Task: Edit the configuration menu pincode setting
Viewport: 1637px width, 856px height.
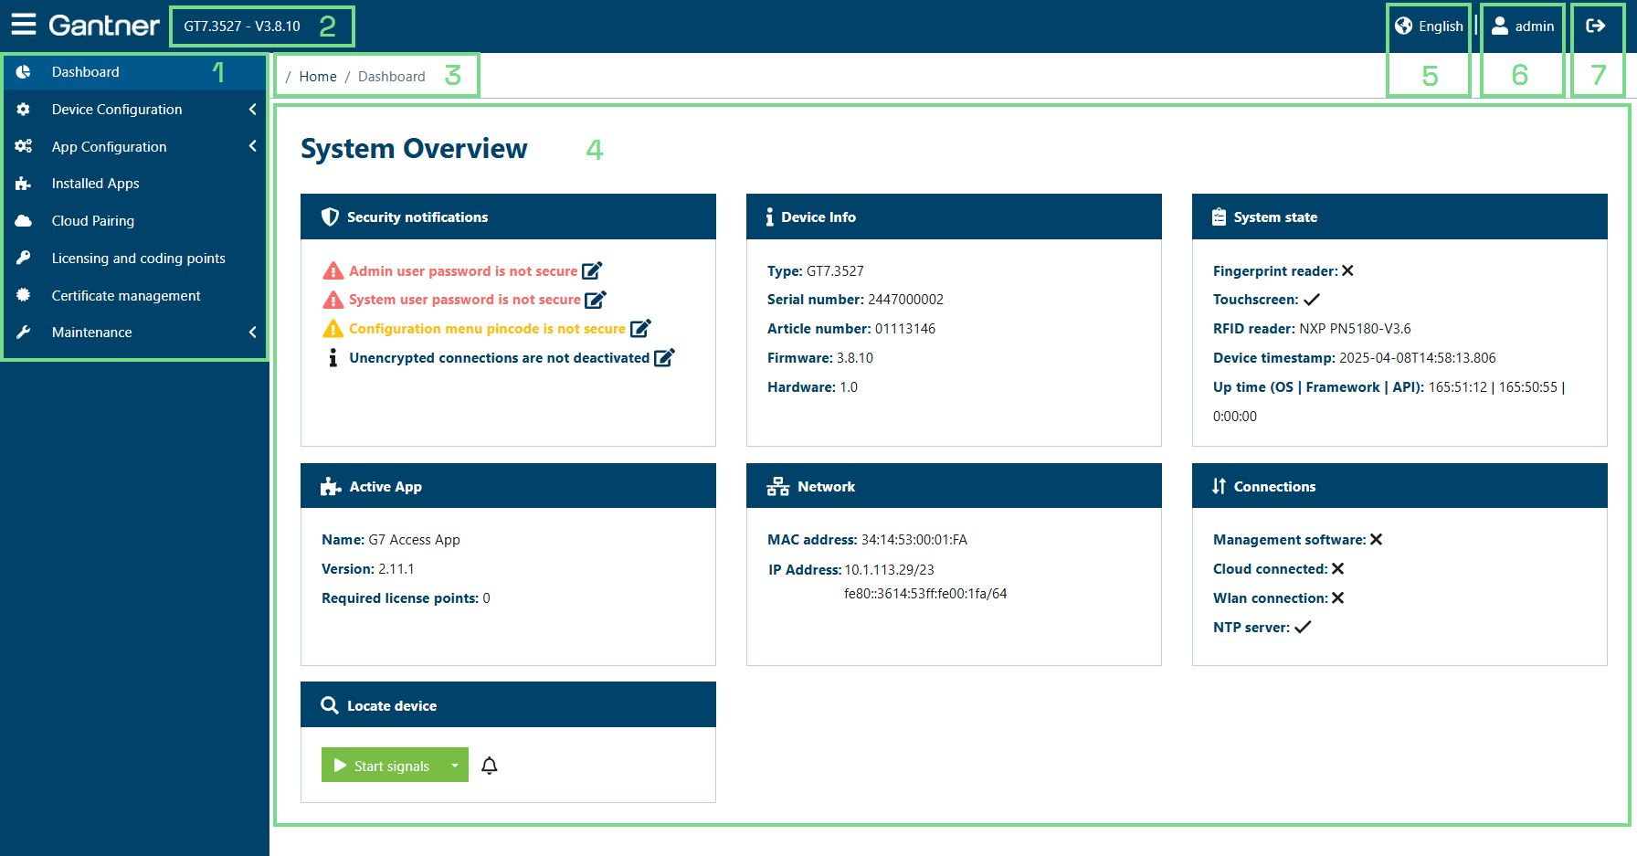Action: pos(640,328)
